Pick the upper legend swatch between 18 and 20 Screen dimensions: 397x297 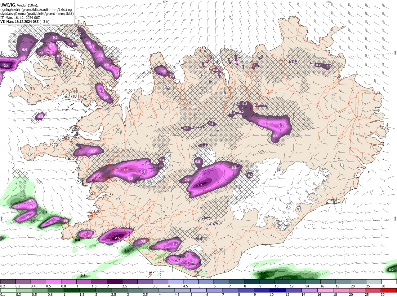[x=343, y=282]
